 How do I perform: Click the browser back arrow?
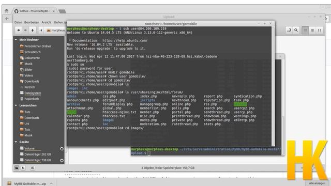pyautogui.click(x=7, y=19)
